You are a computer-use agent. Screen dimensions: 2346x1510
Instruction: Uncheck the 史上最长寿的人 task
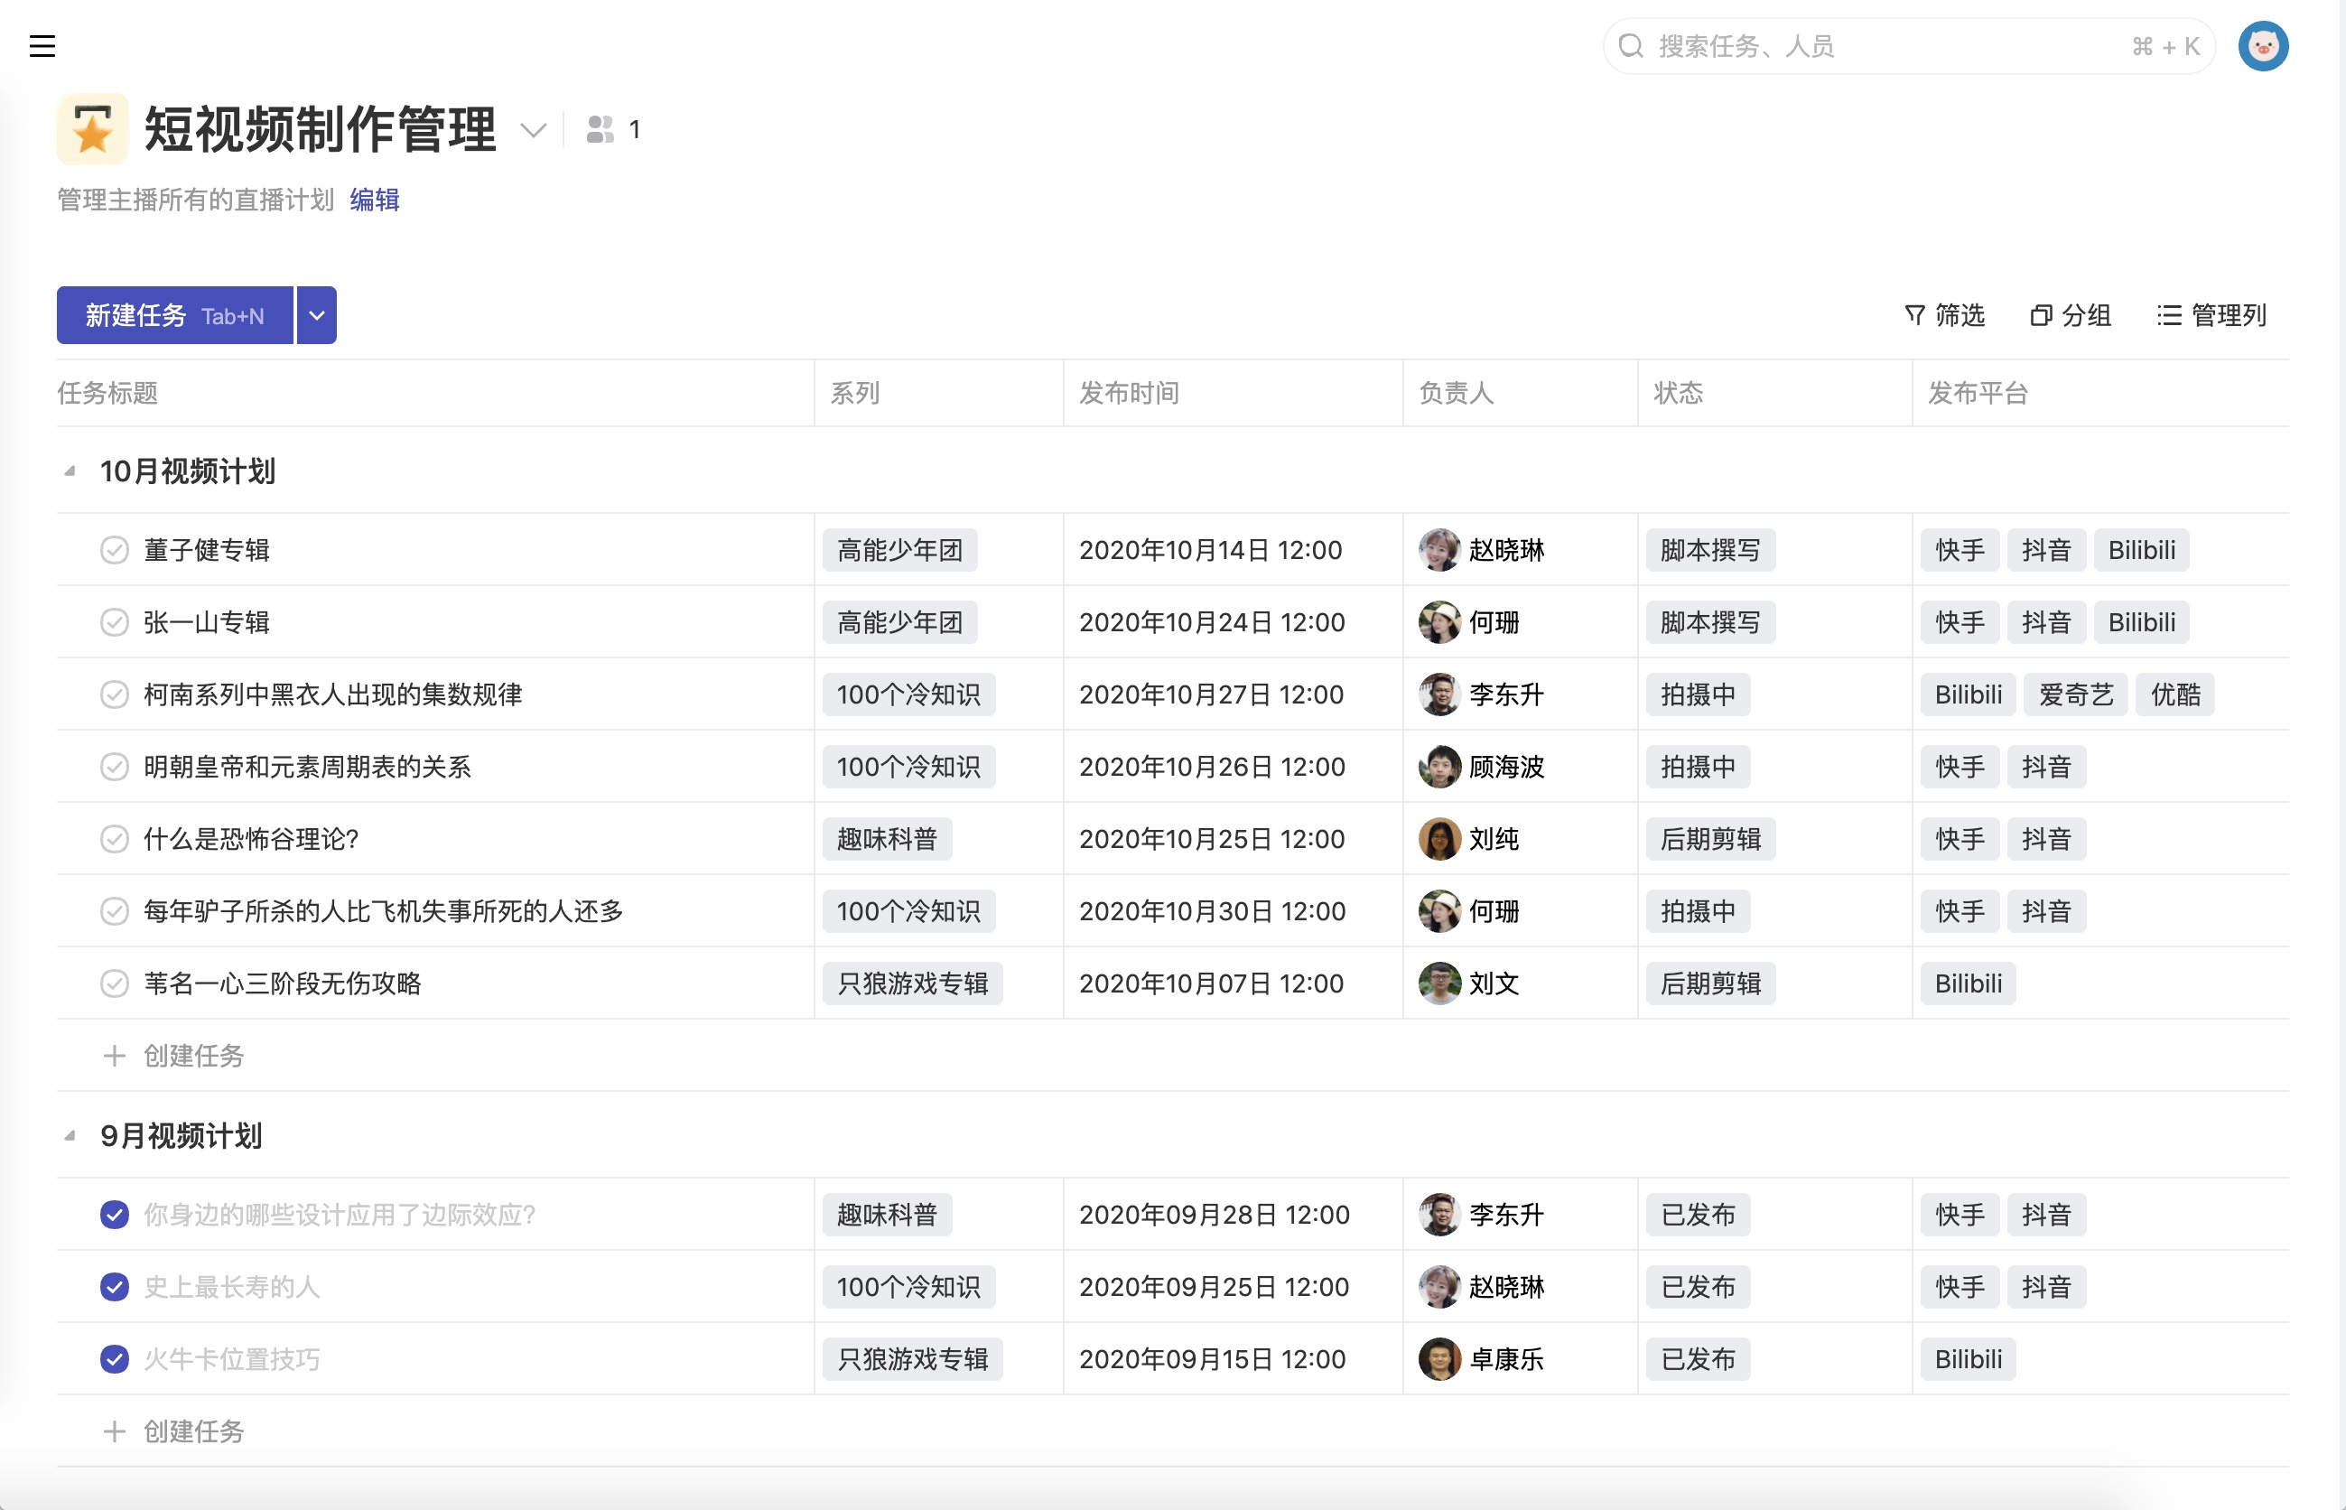tap(115, 1286)
